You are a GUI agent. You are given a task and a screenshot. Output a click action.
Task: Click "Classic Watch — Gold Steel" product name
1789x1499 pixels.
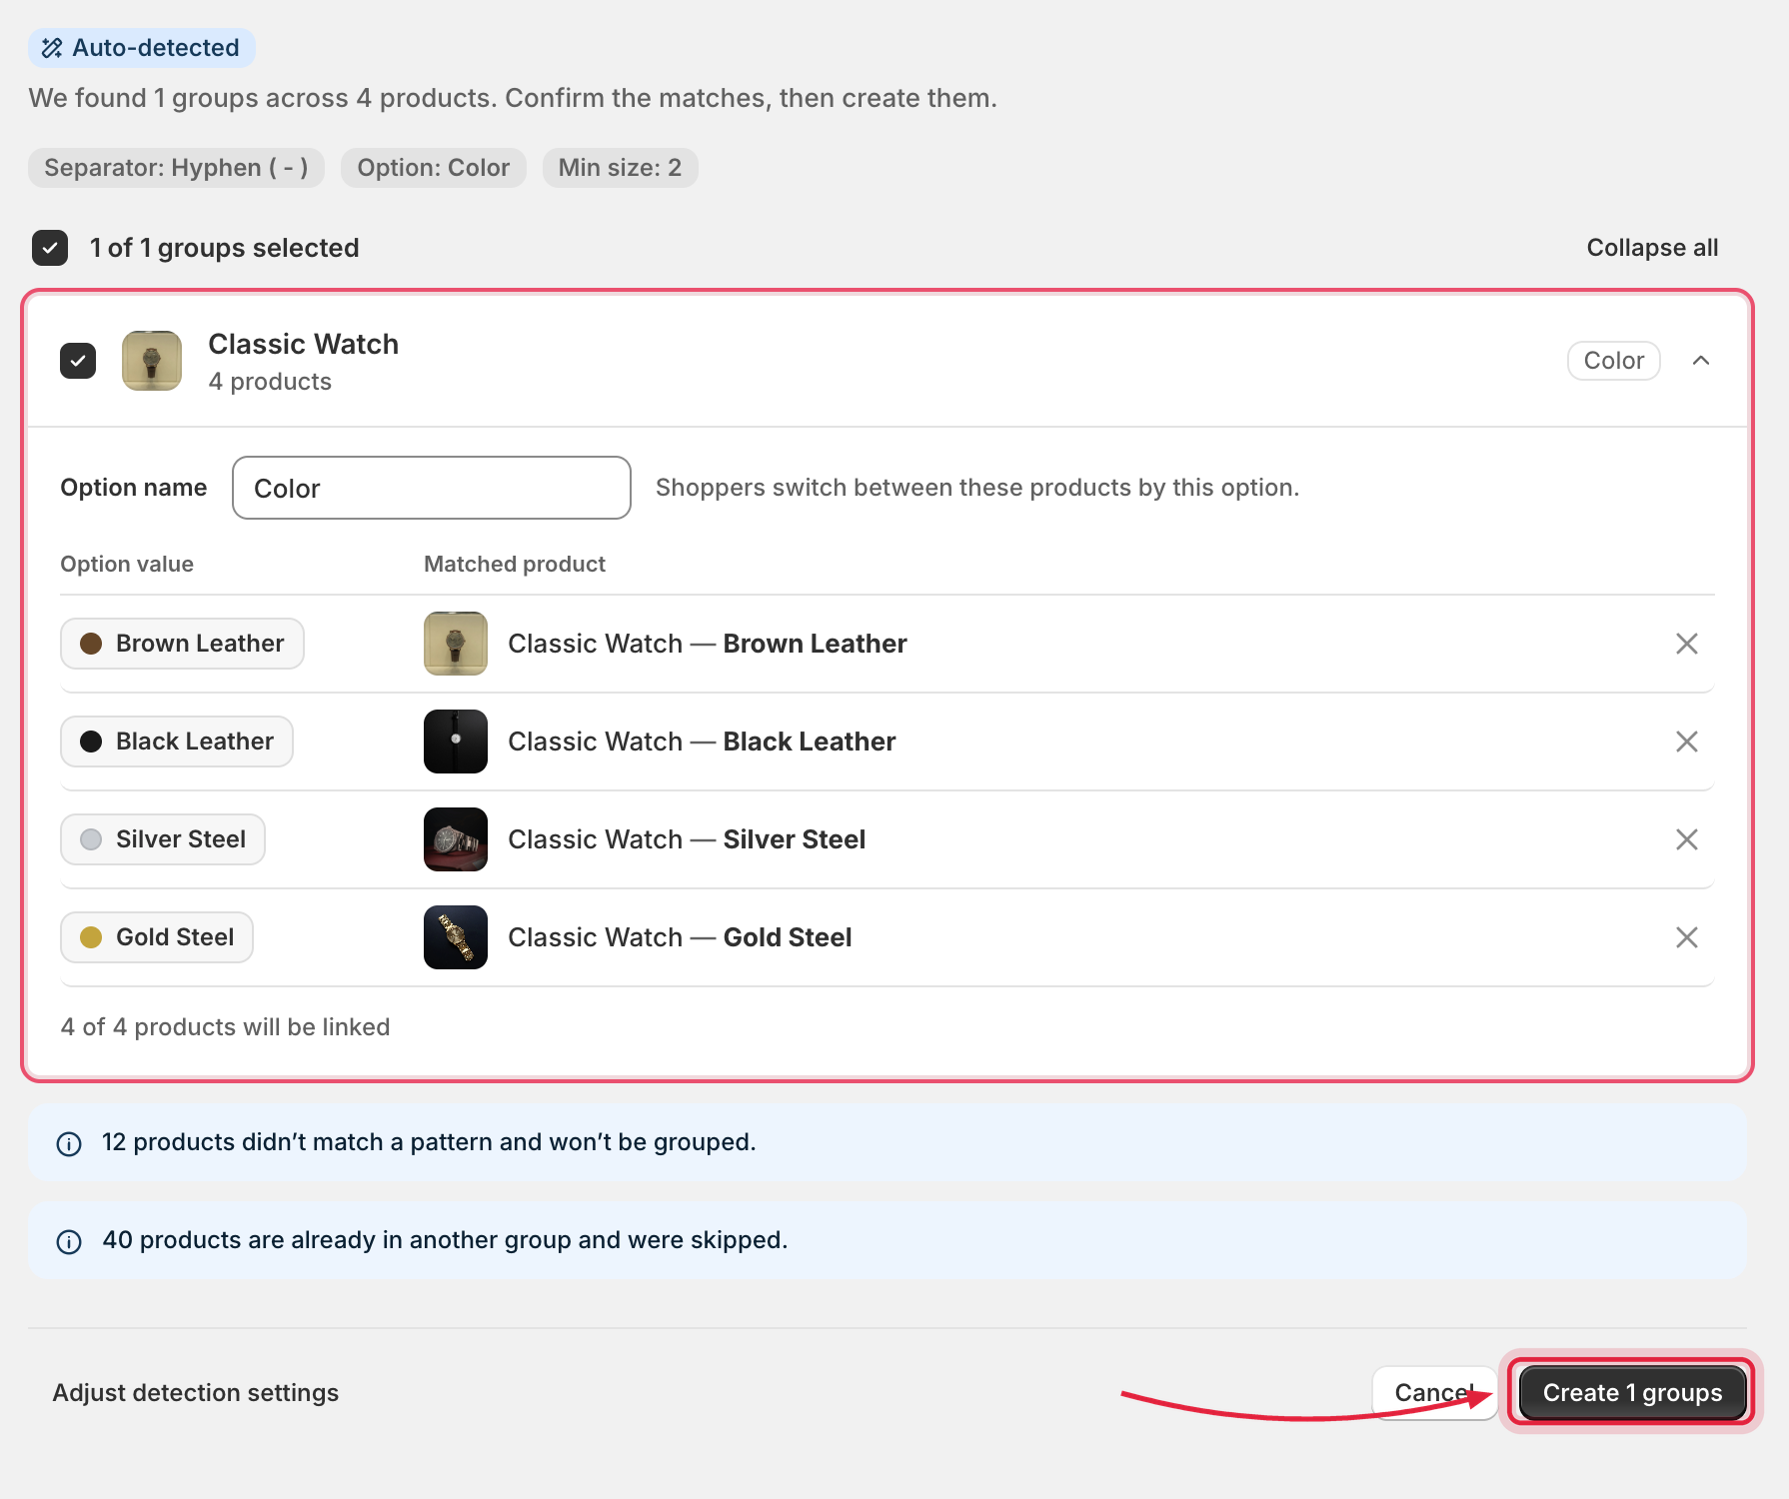pos(680,937)
